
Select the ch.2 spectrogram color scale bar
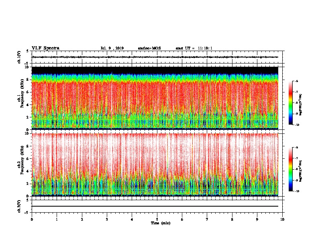(x=290, y=169)
